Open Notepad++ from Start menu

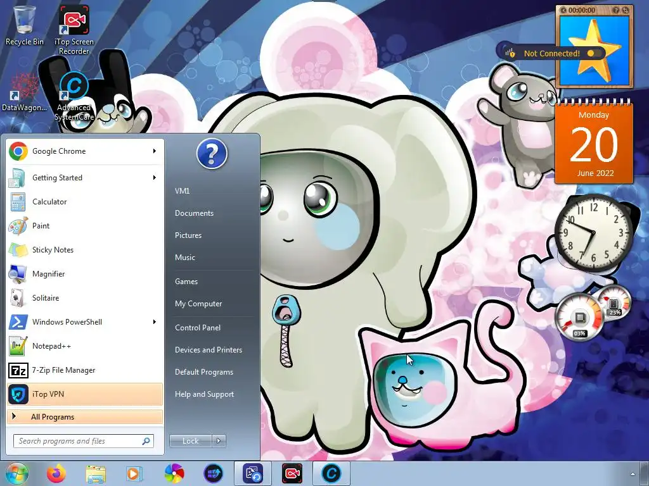pyautogui.click(x=85, y=346)
